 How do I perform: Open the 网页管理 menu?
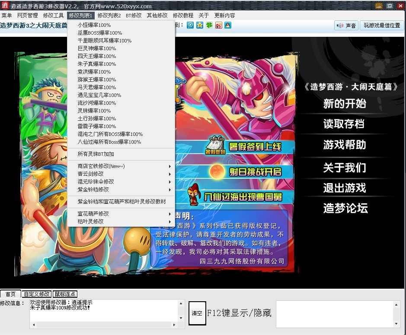[x=27, y=16]
